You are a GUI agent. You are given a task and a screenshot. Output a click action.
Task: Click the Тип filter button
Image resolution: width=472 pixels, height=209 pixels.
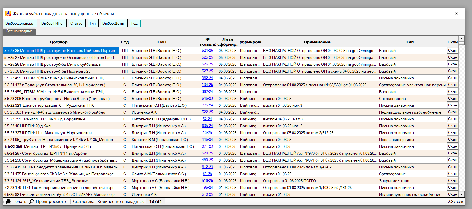92,23
